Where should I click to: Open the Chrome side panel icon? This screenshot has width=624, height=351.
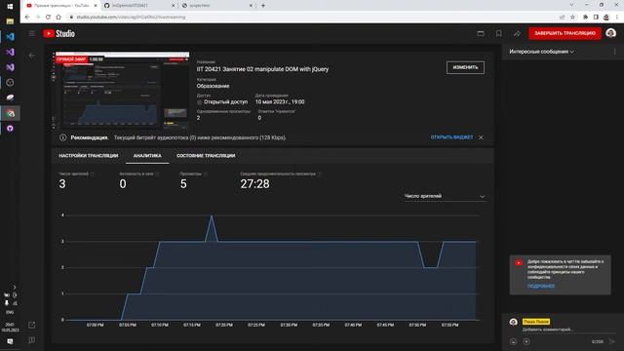click(596, 18)
